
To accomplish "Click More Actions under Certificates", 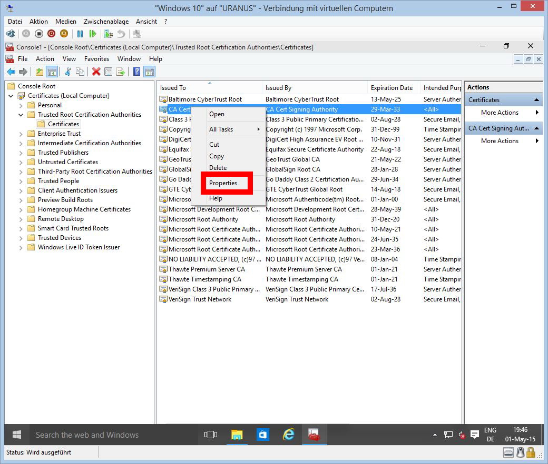I will click(x=500, y=113).
